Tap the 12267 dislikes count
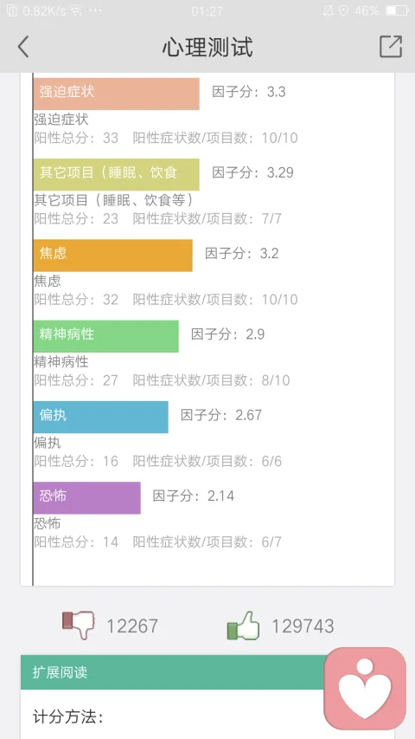 pos(132,626)
